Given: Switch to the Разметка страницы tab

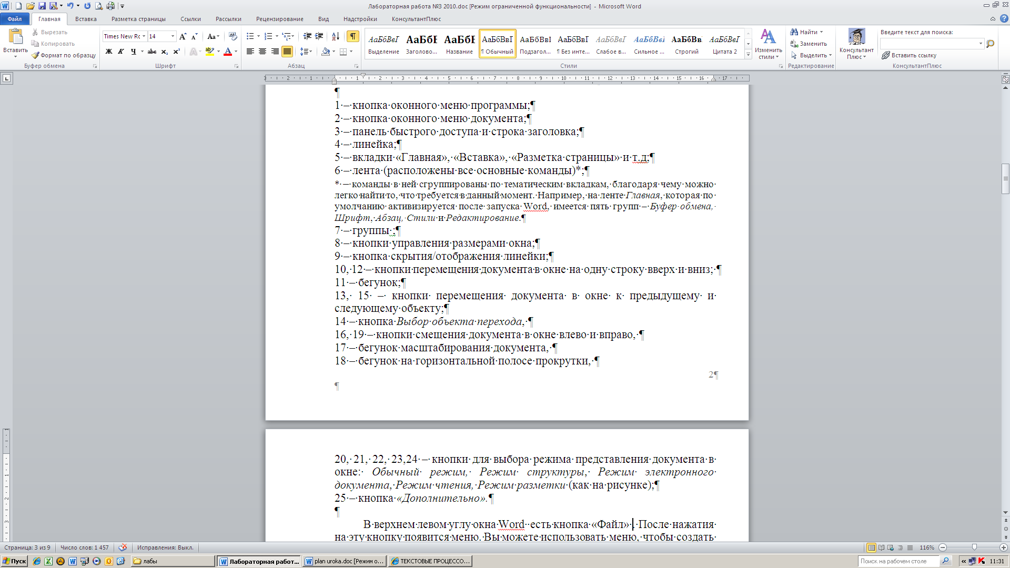Looking at the screenshot, I should 138,19.
